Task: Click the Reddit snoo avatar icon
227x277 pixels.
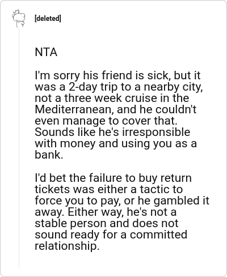Action: point(19,19)
